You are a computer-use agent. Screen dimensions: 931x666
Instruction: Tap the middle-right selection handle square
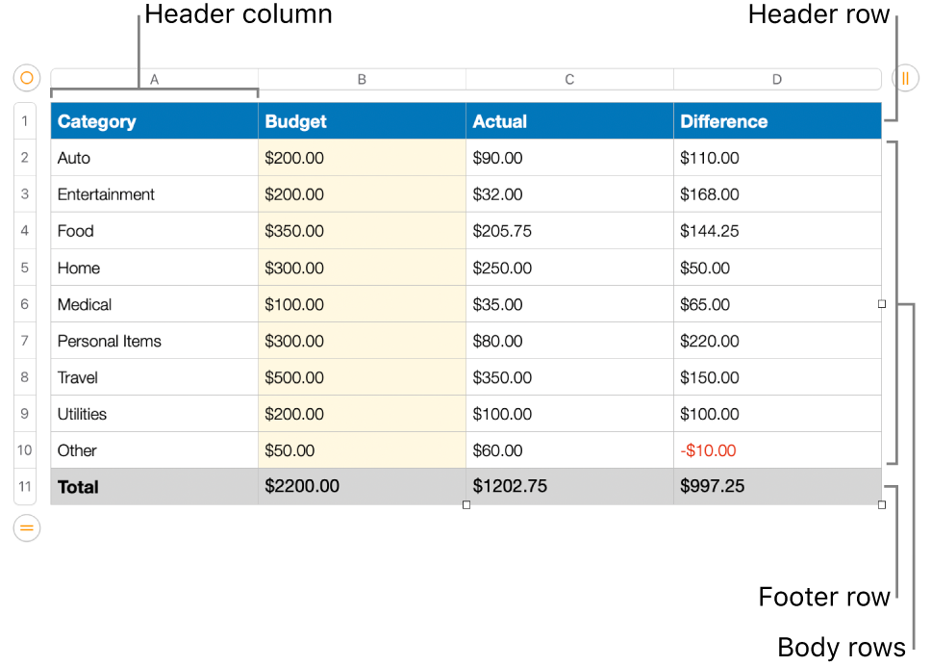tap(881, 304)
